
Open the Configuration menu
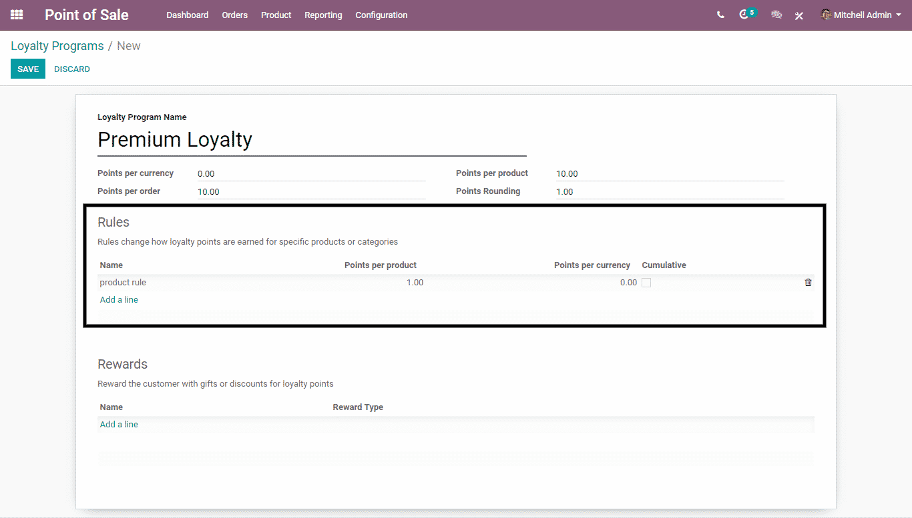[x=381, y=15]
